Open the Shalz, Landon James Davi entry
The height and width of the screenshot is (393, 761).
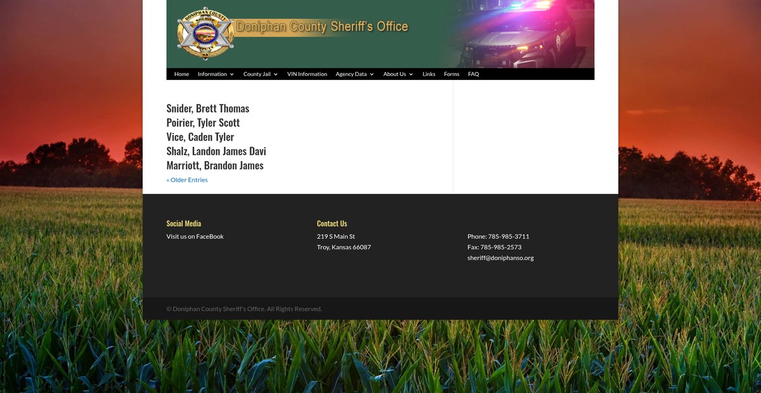coord(216,151)
